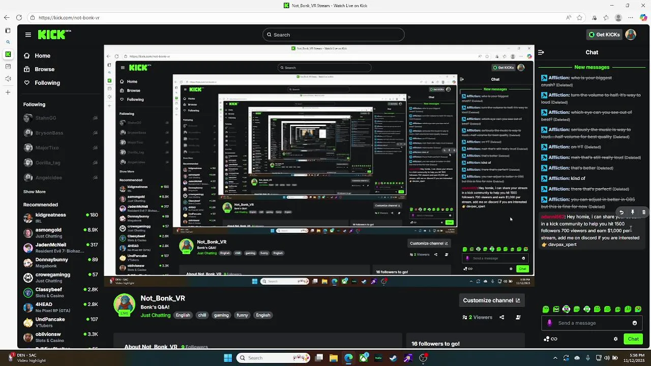
Task: Open Classybeef recommended channel
Action: pos(61,292)
